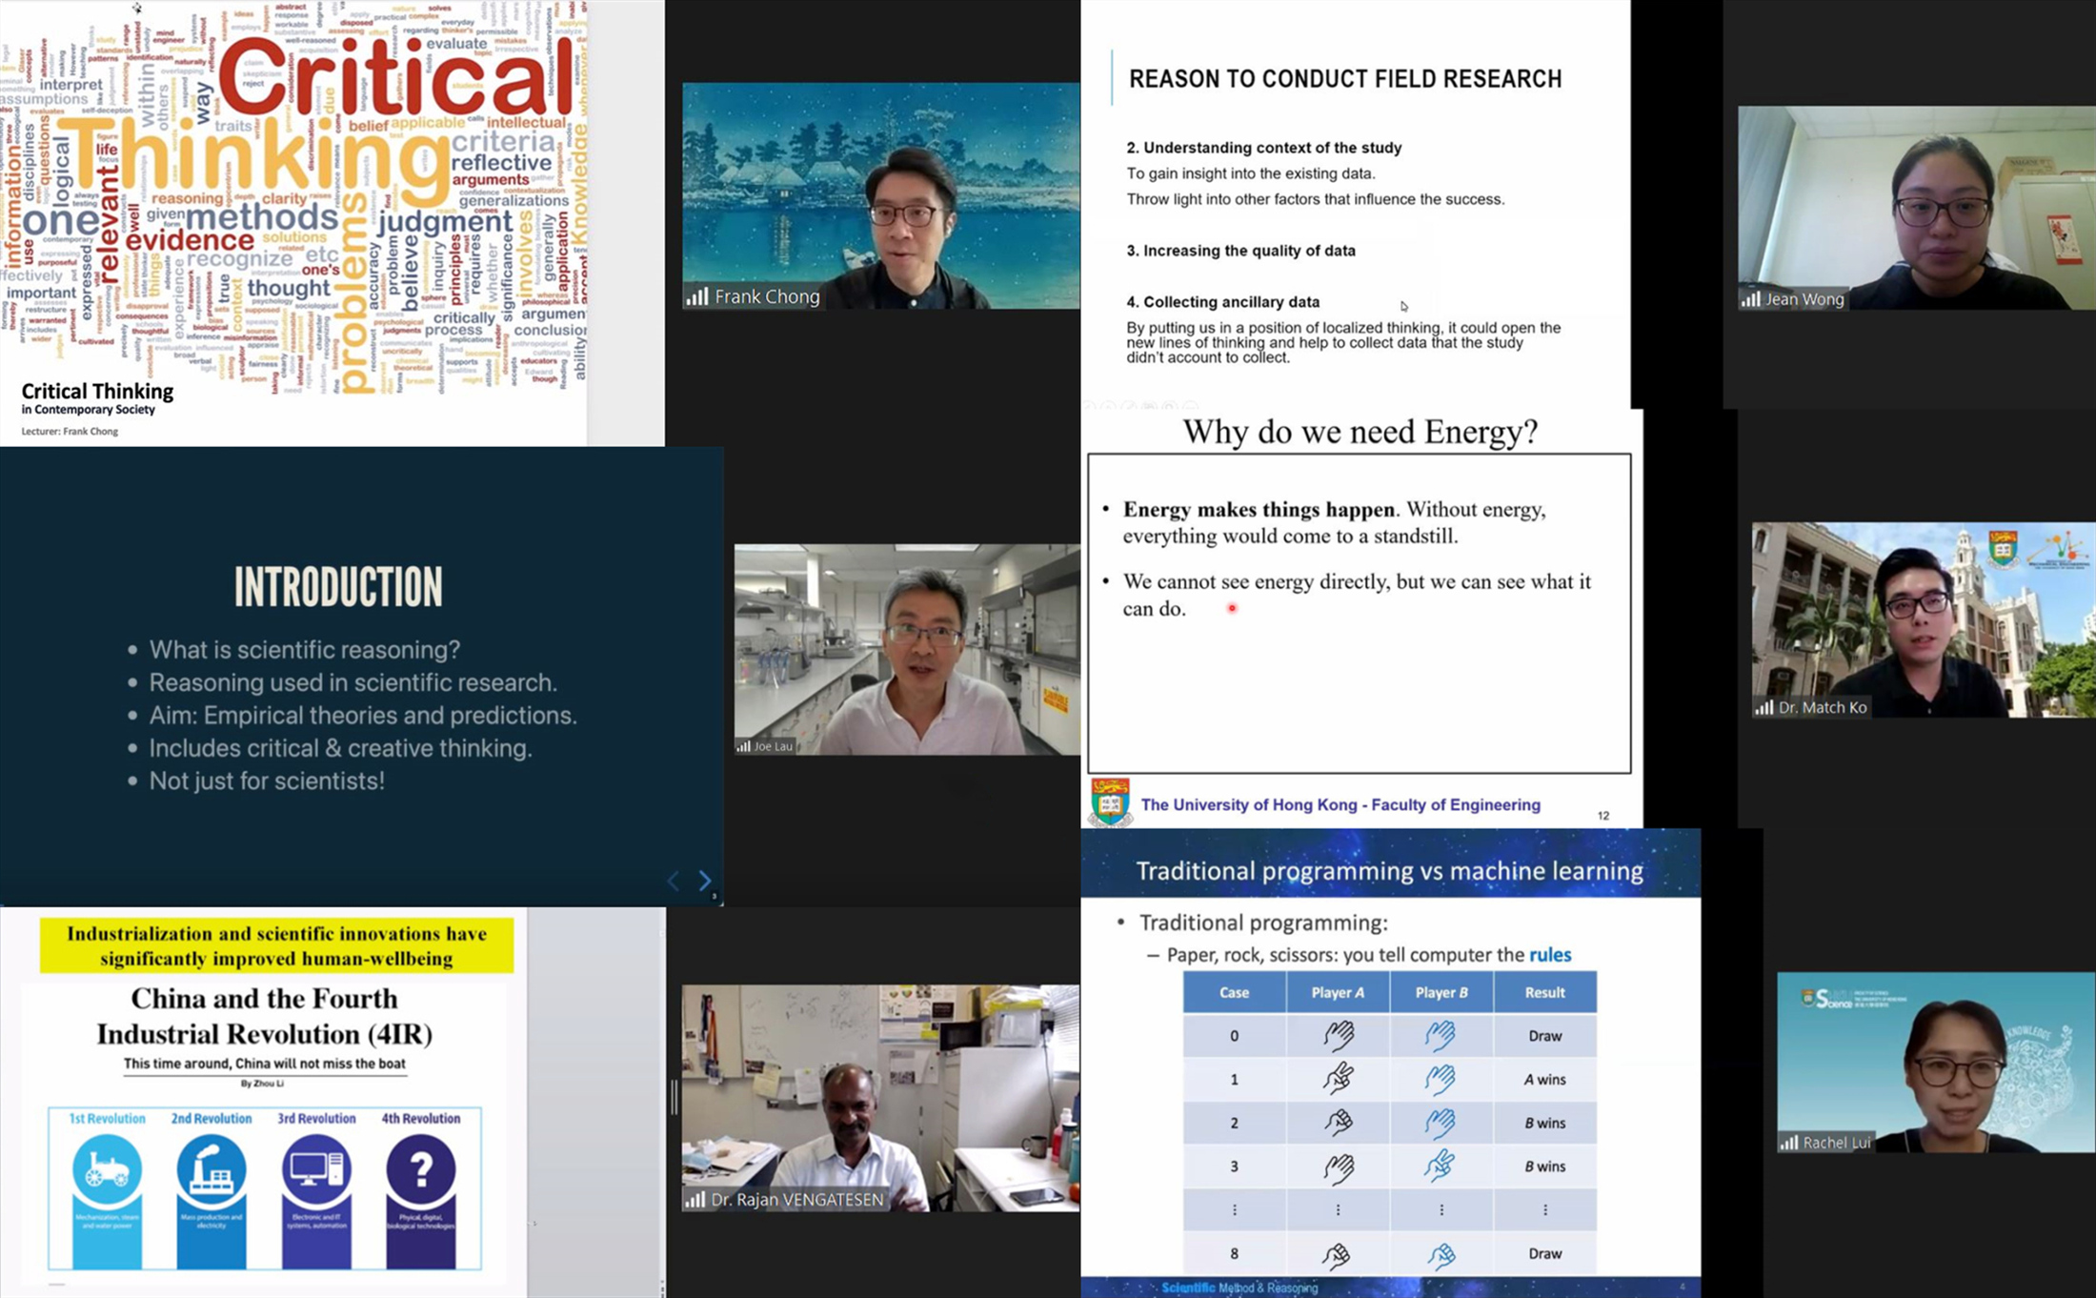Click signal strength icon beside Jean Wong
This screenshot has width=2096, height=1298.
(x=1750, y=299)
